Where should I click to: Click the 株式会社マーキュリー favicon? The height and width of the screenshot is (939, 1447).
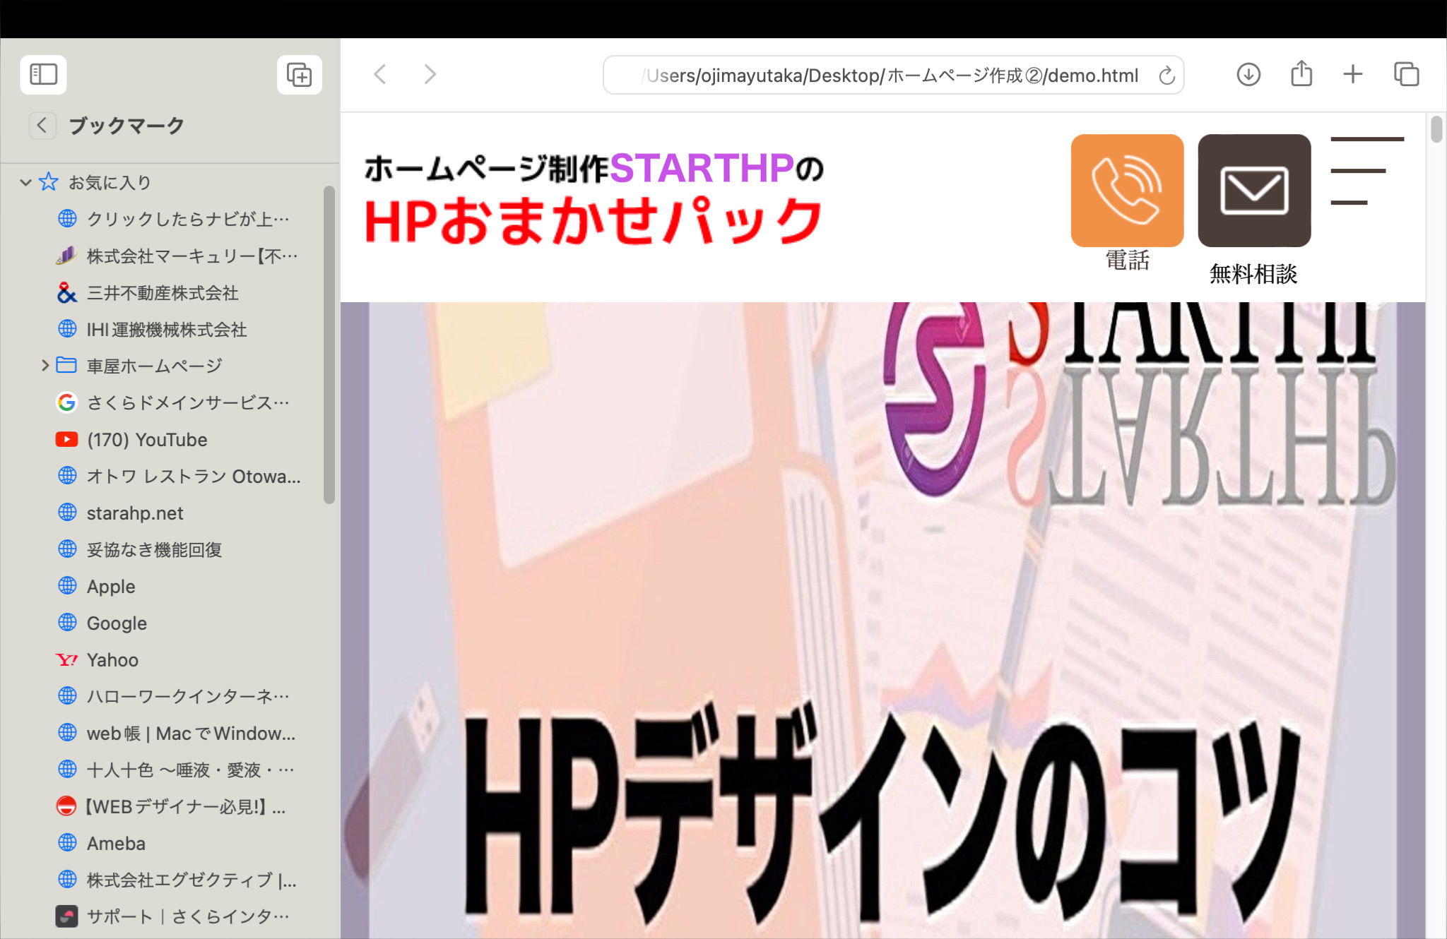tap(66, 256)
